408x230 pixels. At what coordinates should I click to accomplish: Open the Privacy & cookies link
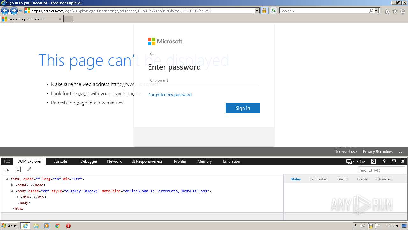(x=378, y=152)
